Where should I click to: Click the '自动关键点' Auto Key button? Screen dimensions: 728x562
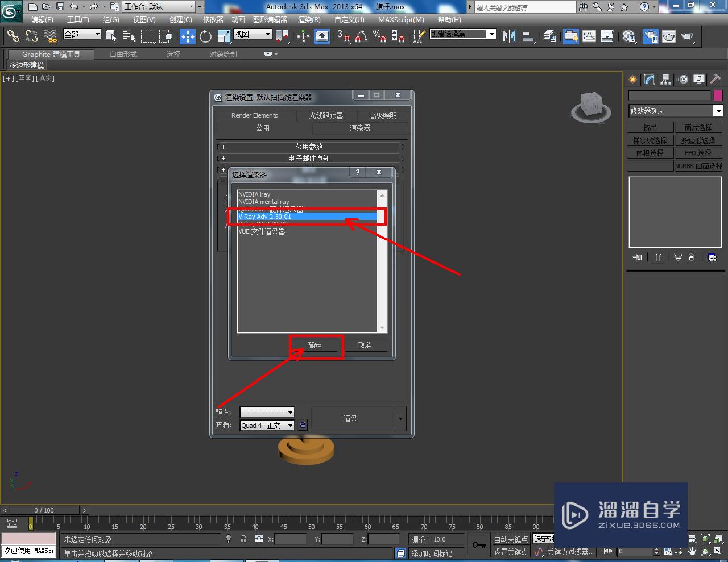pyautogui.click(x=511, y=539)
